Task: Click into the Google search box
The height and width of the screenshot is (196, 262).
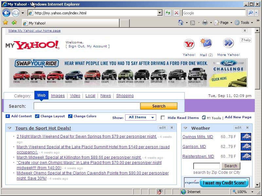Action: (x=214, y=13)
